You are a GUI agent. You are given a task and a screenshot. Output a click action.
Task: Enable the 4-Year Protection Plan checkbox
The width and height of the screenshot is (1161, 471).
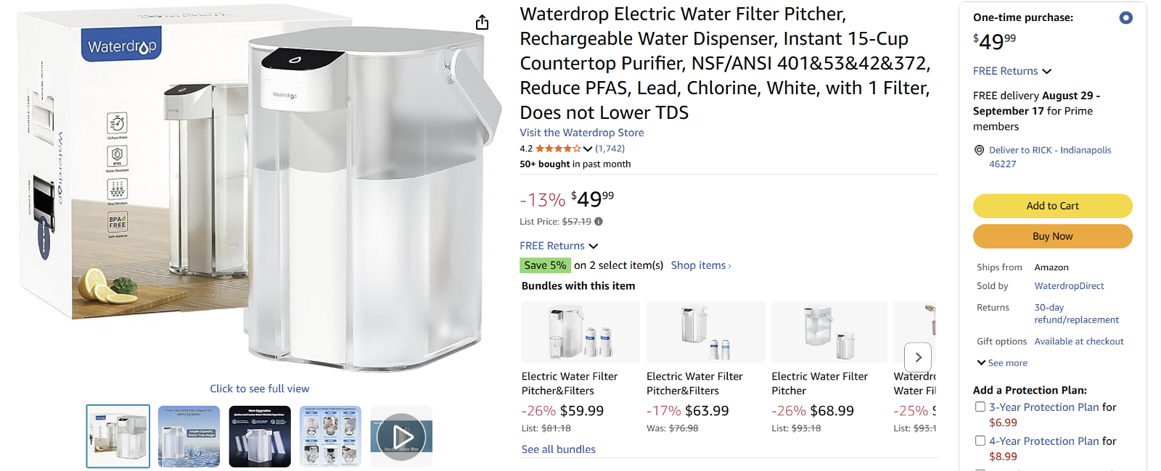980,441
